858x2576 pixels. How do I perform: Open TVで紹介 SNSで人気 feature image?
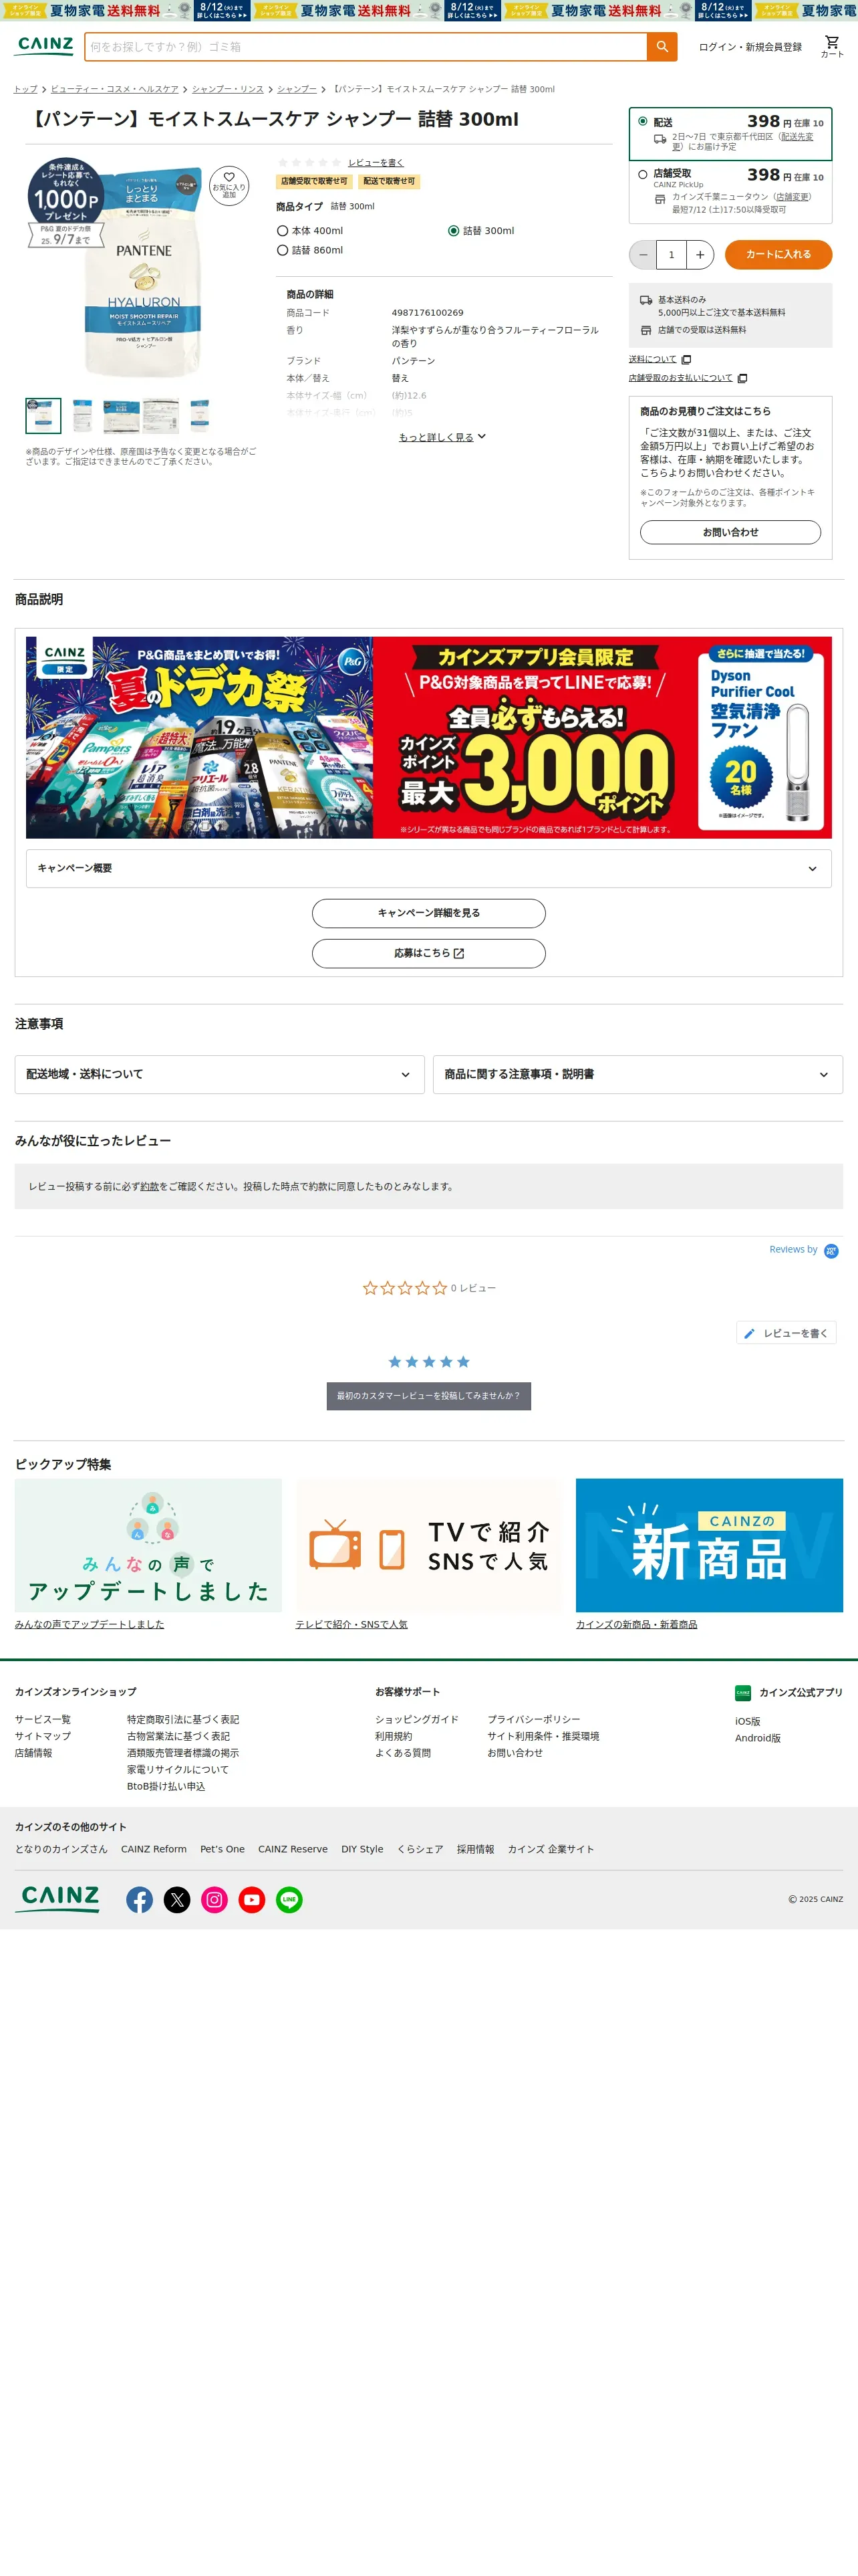point(428,1545)
